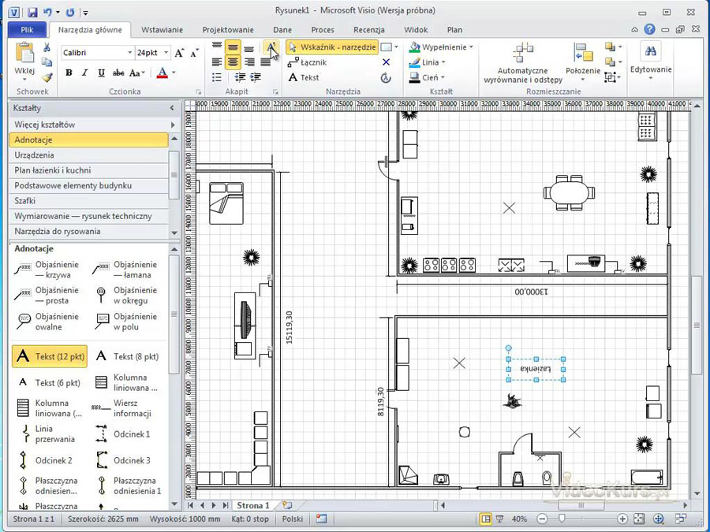Open the pan and zoom window icon
Image resolution: width=710 pixels, height=532 pixels.
point(659,519)
